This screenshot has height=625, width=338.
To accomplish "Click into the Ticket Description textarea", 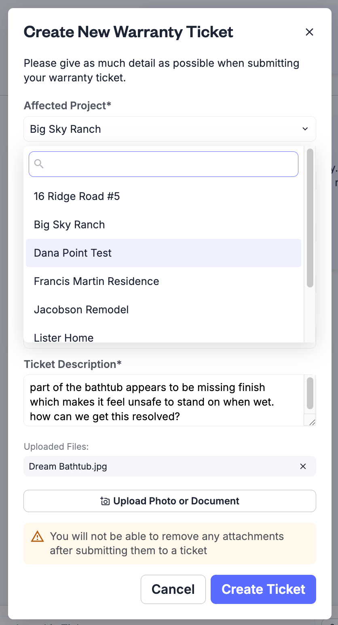I will [x=164, y=400].
